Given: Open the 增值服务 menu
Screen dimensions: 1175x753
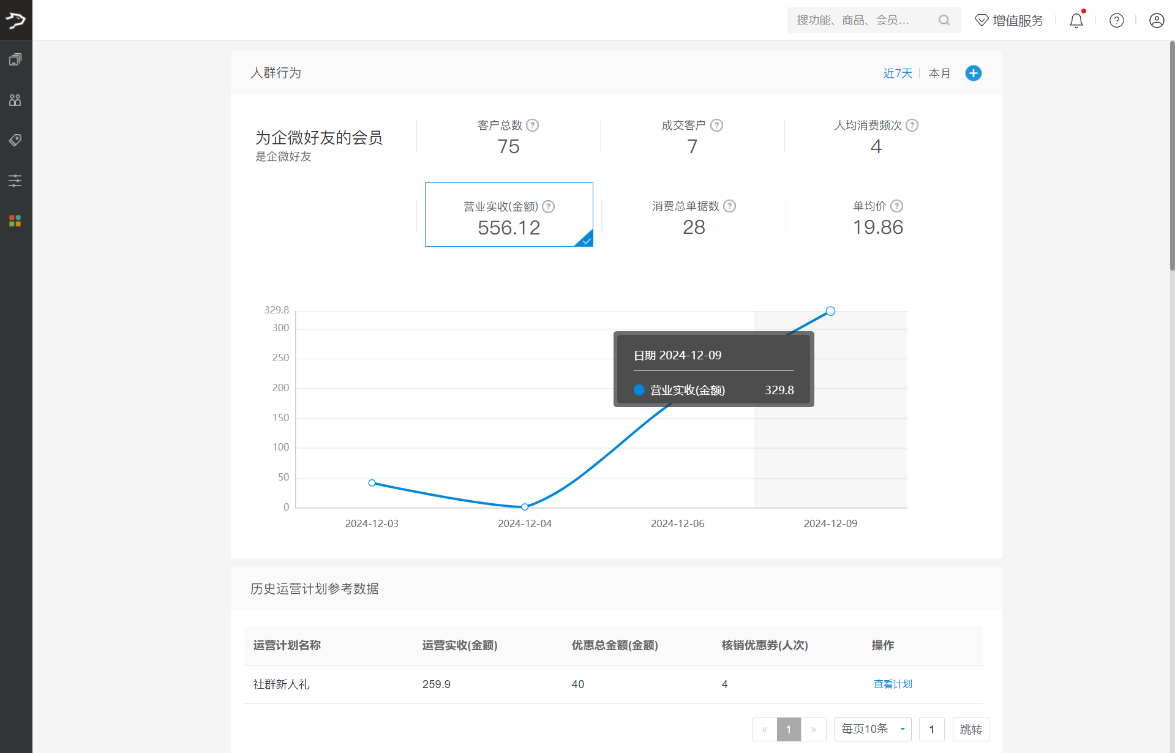Looking at the screenshot, I should (1009, 21).
